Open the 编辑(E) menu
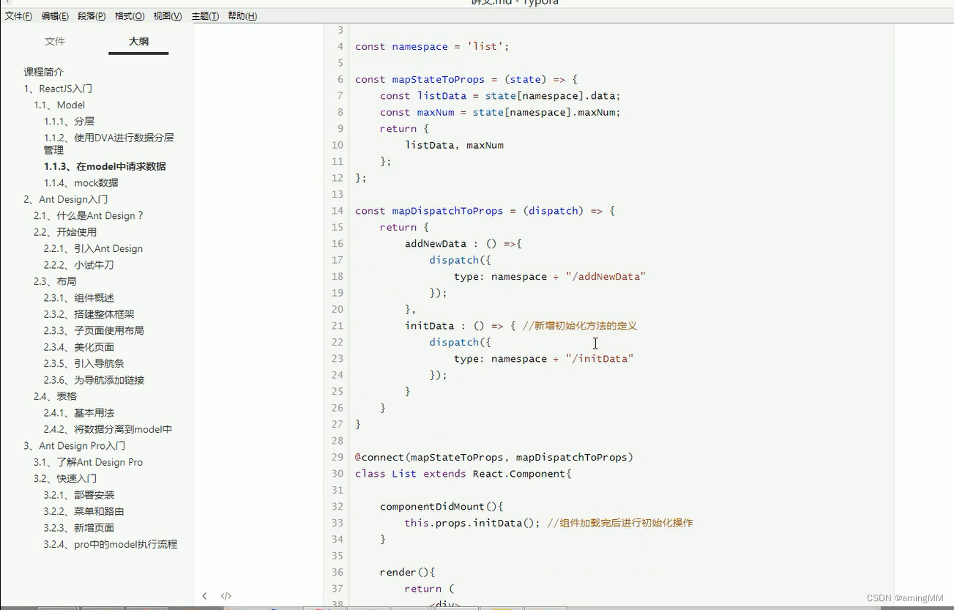This screenshot has width=954, height=610. (x=55, y=16)
